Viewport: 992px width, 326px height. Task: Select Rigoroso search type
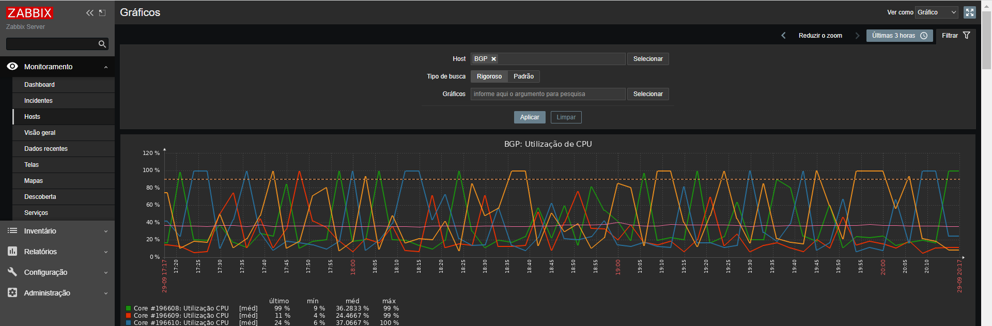489,76
